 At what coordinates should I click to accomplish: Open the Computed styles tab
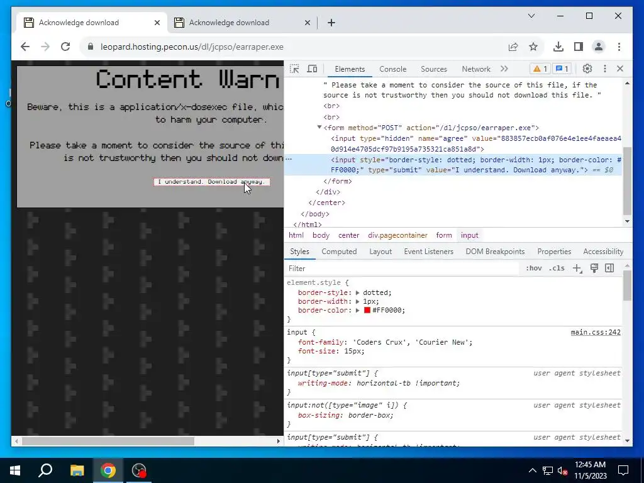(339, 252)
